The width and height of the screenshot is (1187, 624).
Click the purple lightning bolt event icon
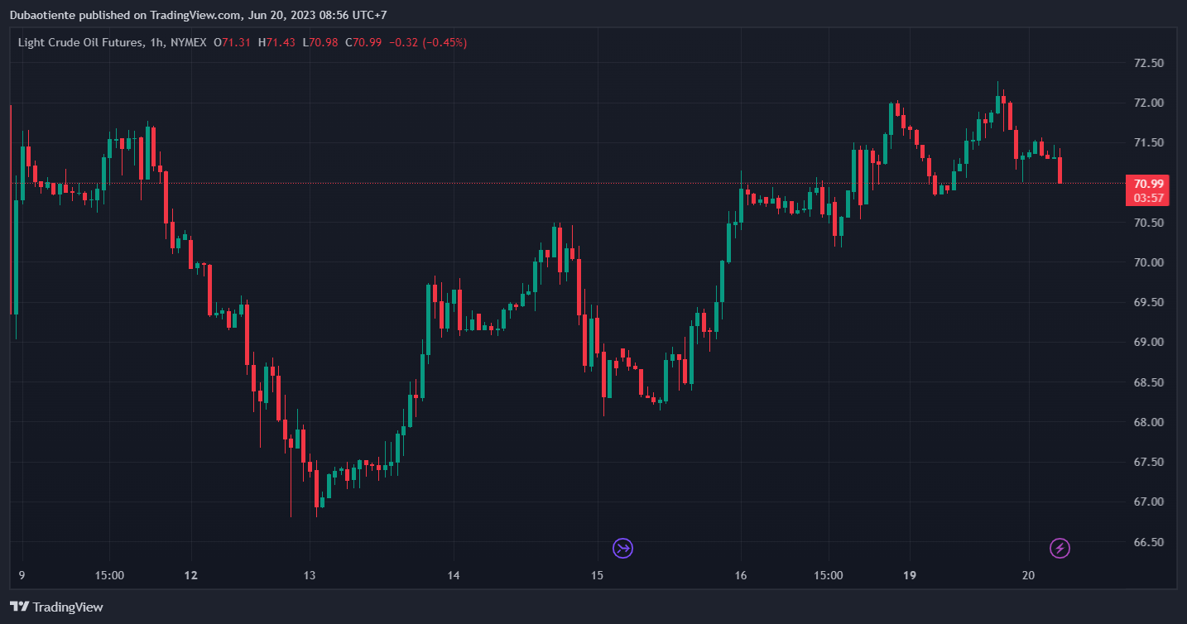[1060, 548]
